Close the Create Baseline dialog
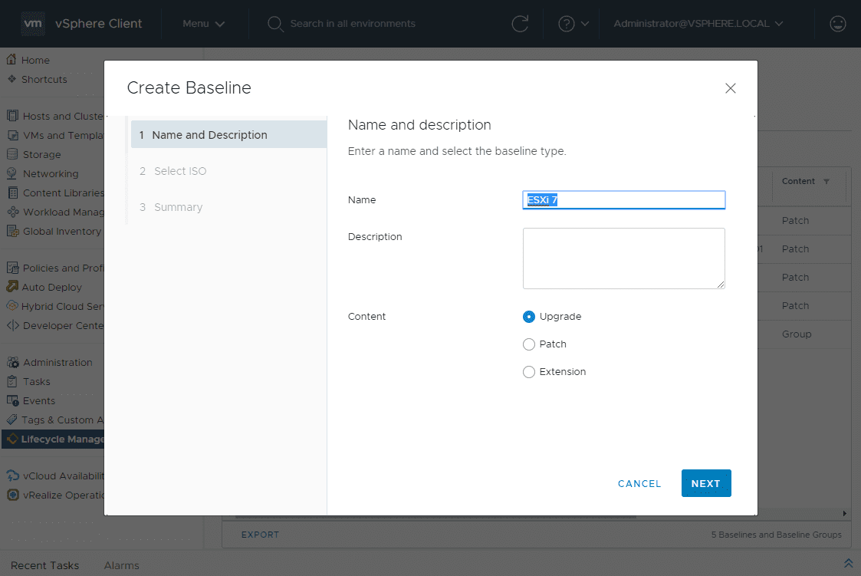This screenshot has width=861, height=576. coord(731,88)
